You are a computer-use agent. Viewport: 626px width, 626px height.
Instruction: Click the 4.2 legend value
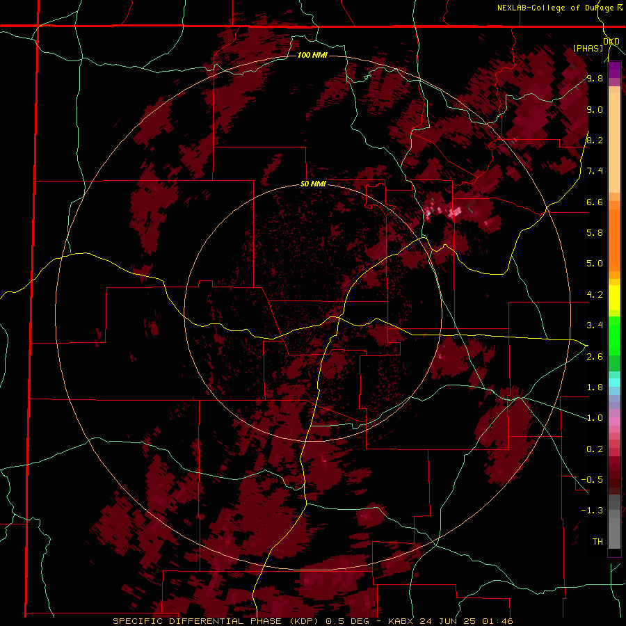click(595, 295)
